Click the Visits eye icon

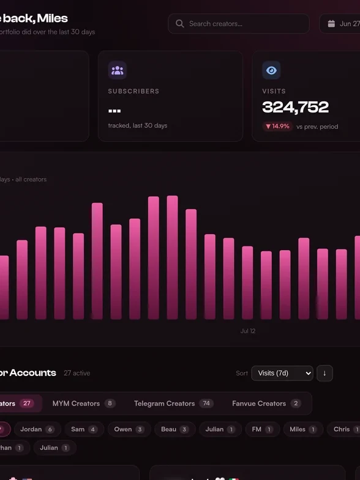tap(271, 70)
